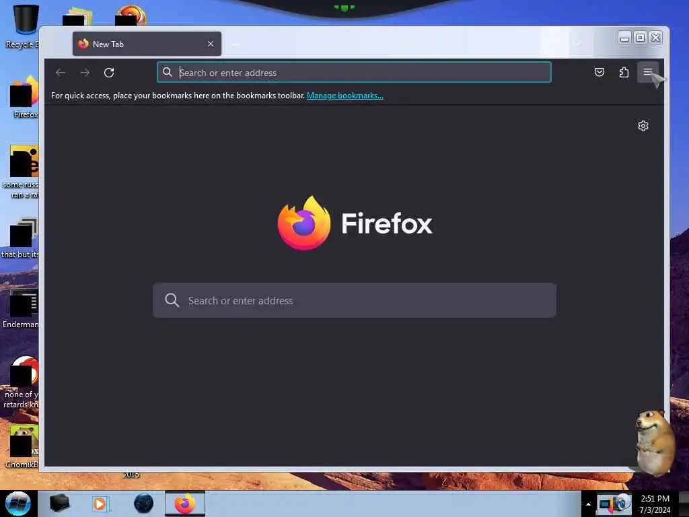Click the Firefox logo on the new tab page
Image resolution: width=689 pixels, height=517 pixels.
pos(303,223)
